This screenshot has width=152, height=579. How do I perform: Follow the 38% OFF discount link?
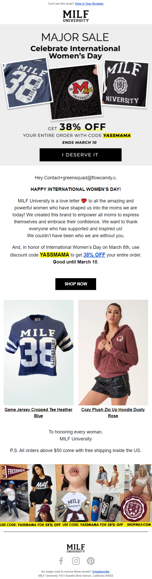[94, 255]
